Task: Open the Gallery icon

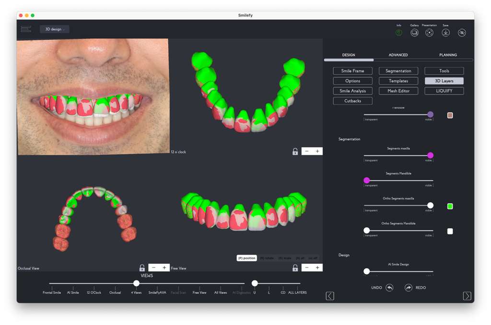Action: pos(414,33)
